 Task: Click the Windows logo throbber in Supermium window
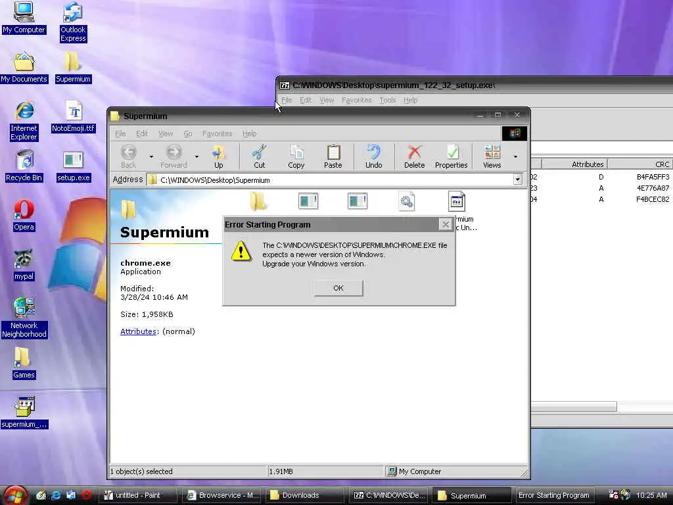(514, 133)
